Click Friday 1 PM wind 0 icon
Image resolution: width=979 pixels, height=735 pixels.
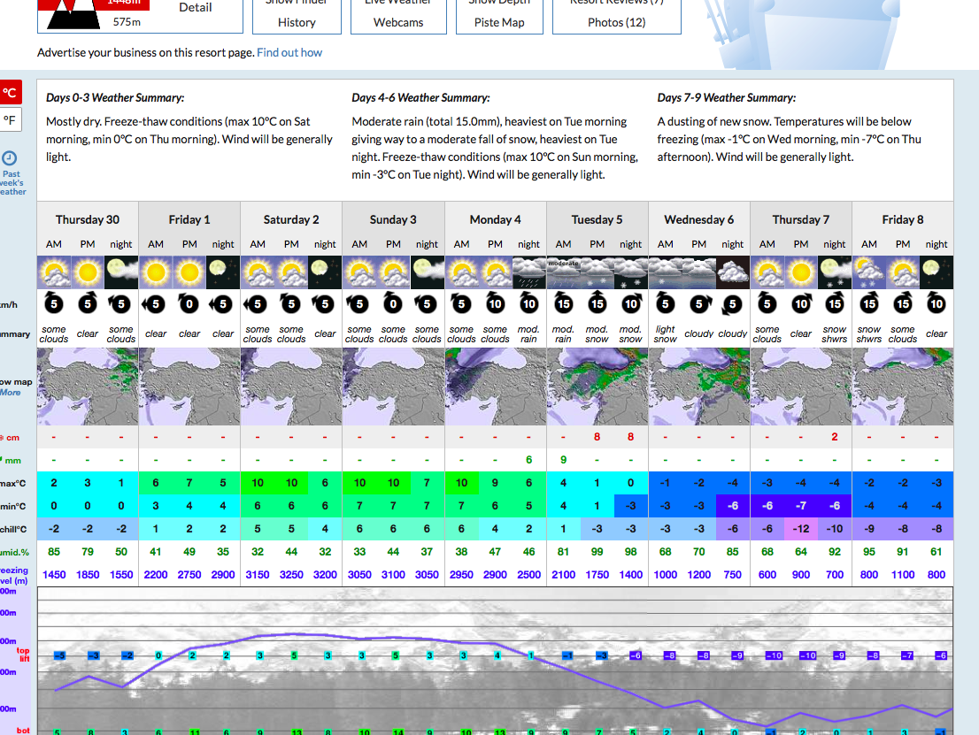click(x=189, y=303)
